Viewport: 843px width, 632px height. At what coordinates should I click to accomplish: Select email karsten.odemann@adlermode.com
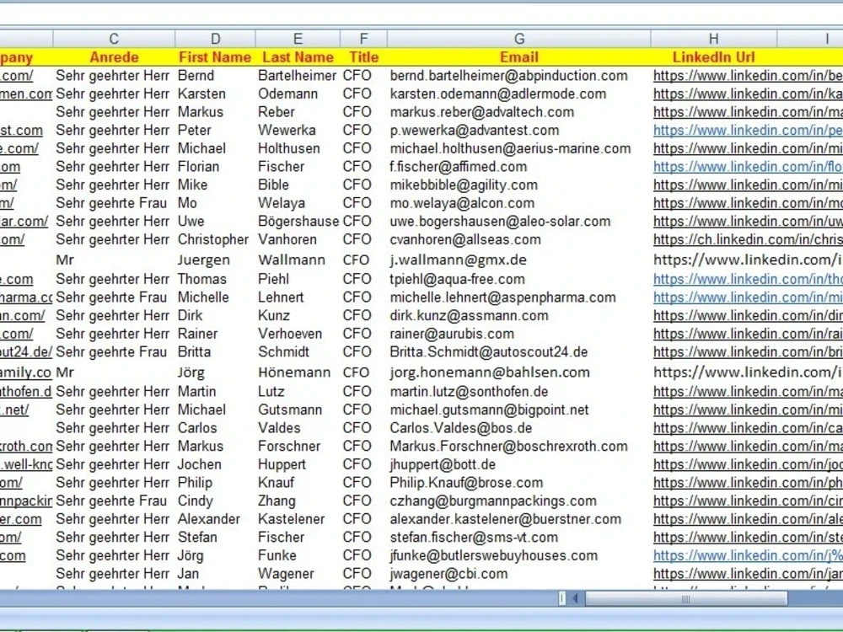tap(498, 94)
